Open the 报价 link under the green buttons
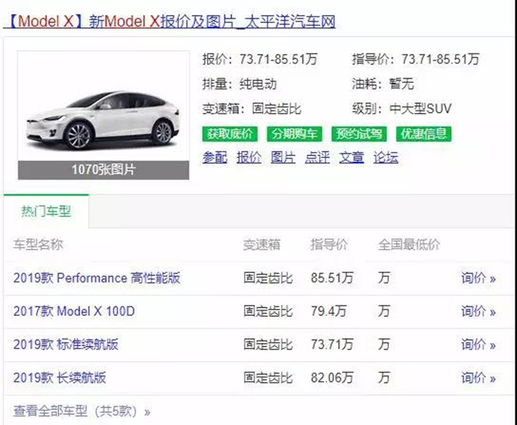 pyautogui.click(x=249, y=158)
